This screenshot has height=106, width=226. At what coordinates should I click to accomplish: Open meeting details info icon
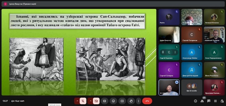point(195,101)
